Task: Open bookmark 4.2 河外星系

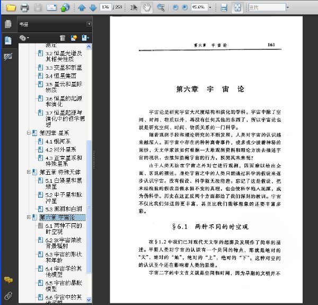Action: click(61, 150)
